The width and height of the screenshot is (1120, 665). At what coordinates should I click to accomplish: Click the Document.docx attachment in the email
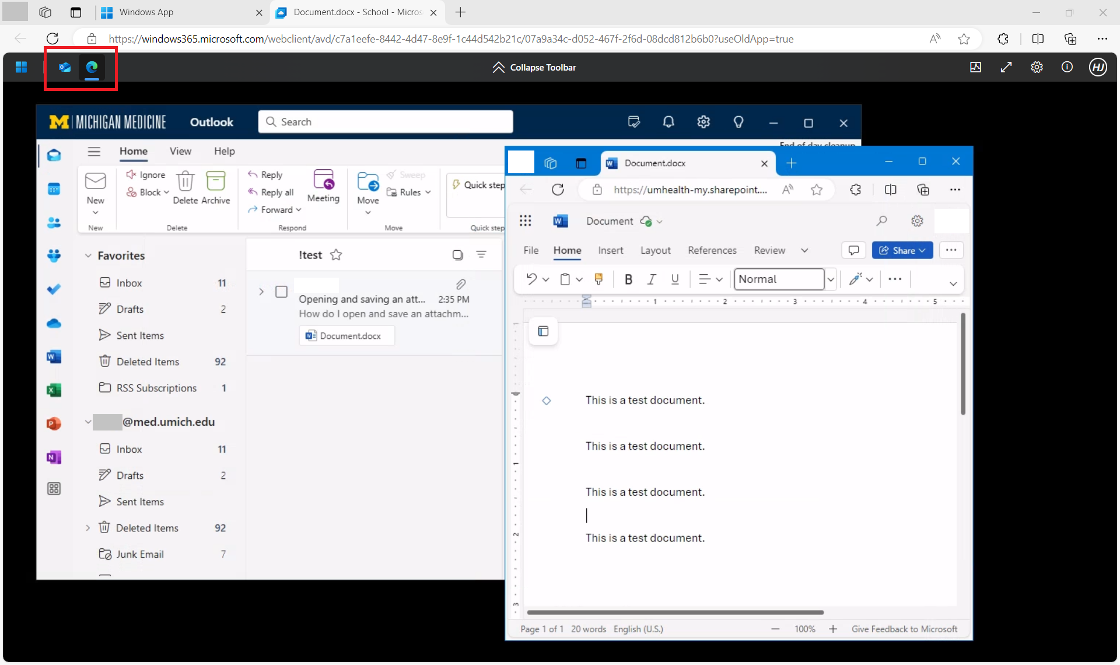coord(346,335)
